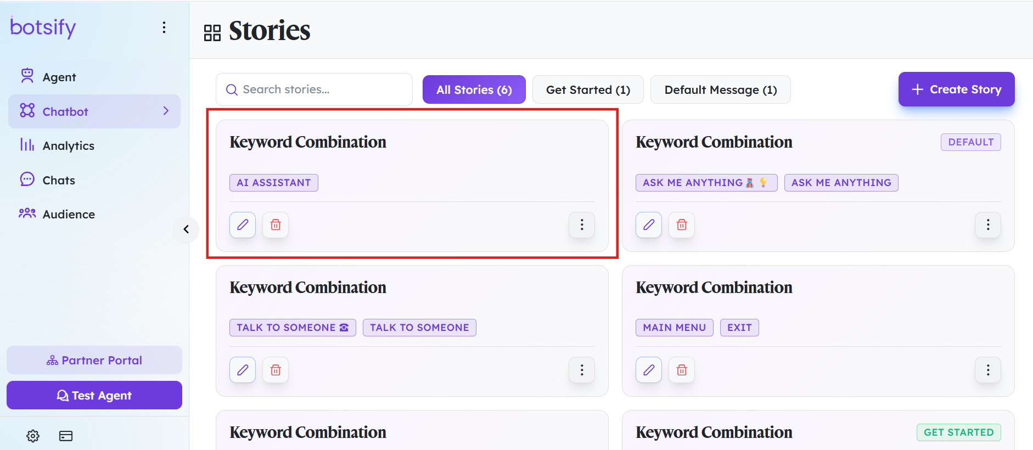Click pencil icon on Ask Me Anything story
The image size is (1033, 450).
click(649, 224)
